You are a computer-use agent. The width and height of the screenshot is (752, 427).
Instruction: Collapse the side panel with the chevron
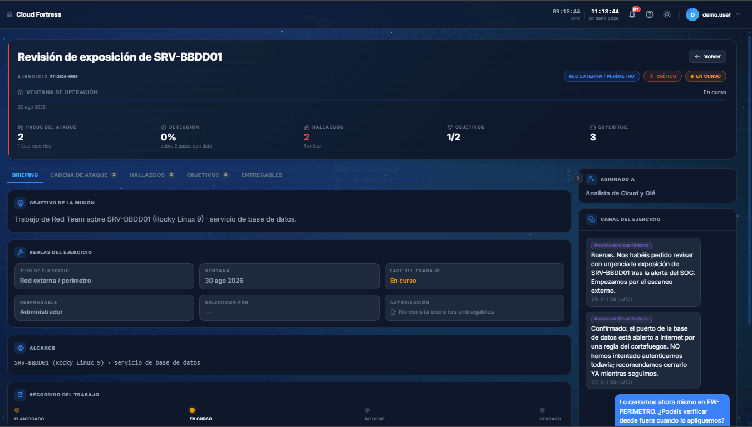point(578,178)
